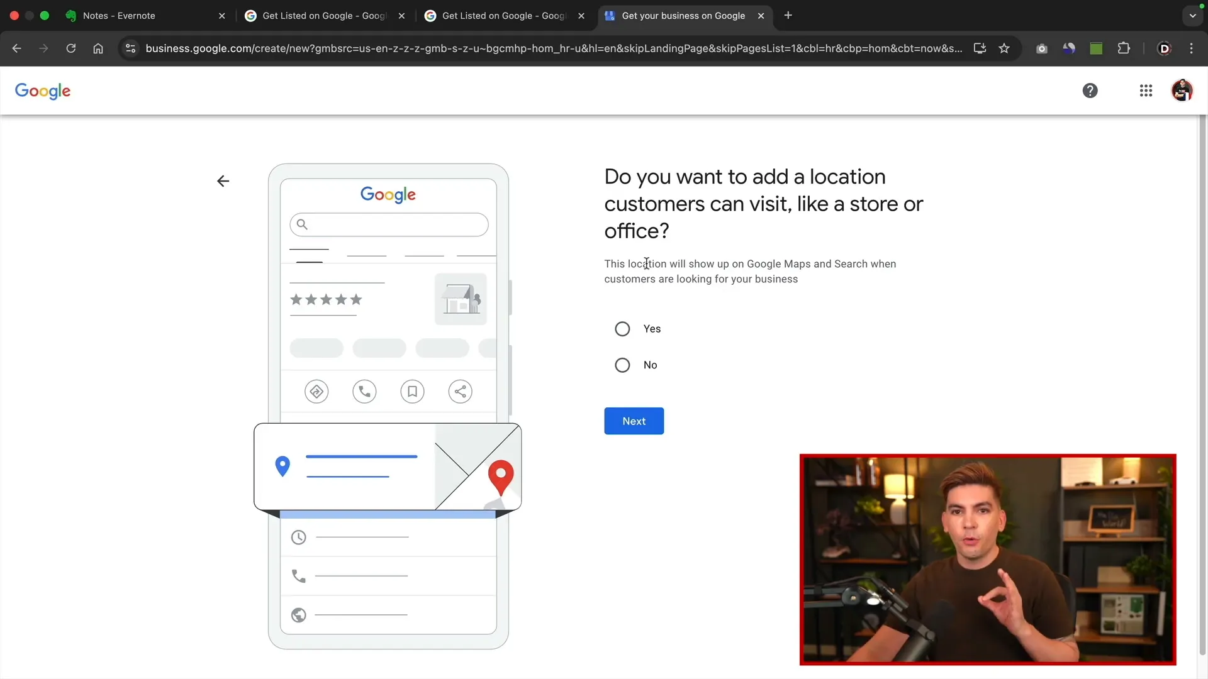The width and height of the screenshot is (1208, 679).
Task: Click the address bar URL field
Action: [x=554, y=48]
